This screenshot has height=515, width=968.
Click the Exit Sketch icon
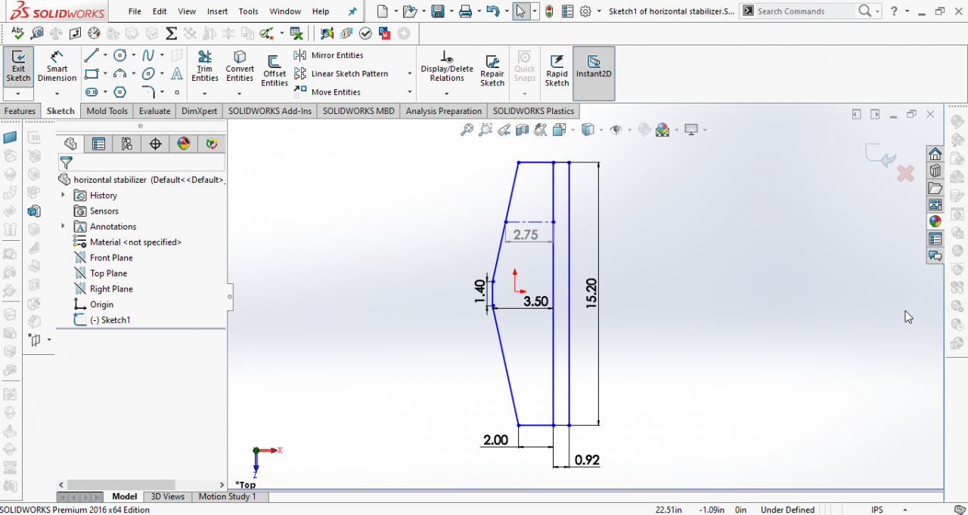pyautogui.click(x=18, y=67)
